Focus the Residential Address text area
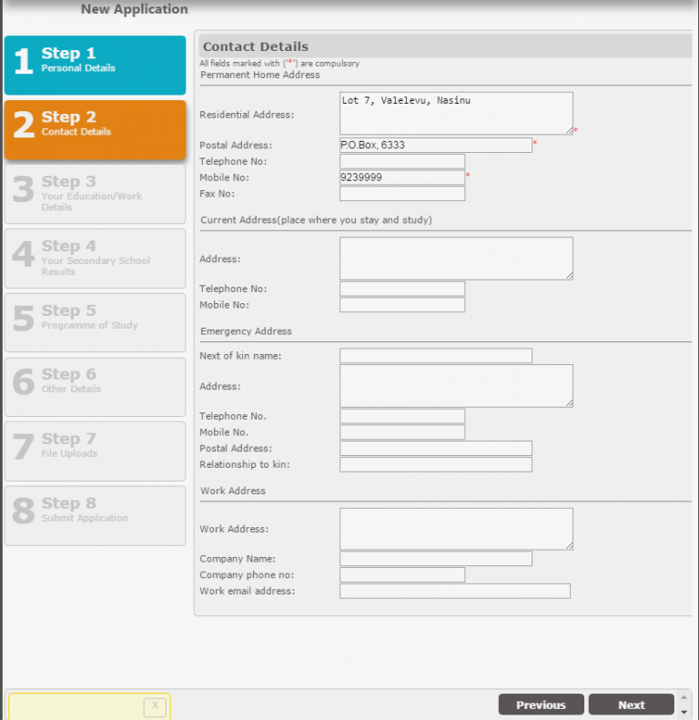 pyautogui.click(x=455, y=113)
